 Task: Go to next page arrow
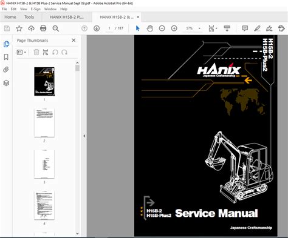[97, 28]
